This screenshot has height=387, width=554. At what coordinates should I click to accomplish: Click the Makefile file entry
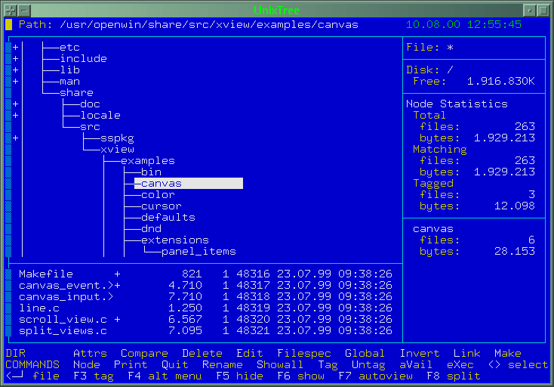(x=205, y=274)
